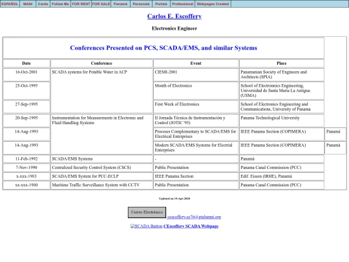Click the 'IEEE Panama Section' event cell
Screen dimensions: 349x262
pos(196,176)
